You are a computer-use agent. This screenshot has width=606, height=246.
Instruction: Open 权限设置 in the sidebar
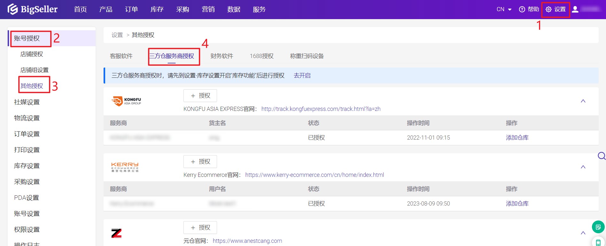click(27, 229)
